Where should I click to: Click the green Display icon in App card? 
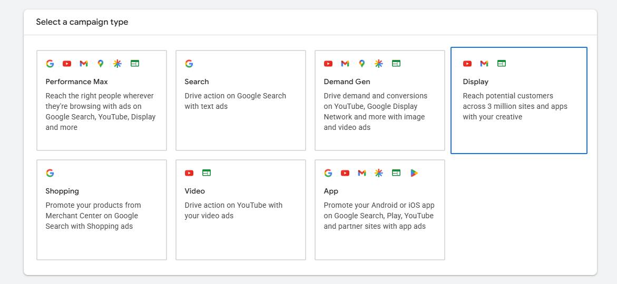[x=396, y=173]
